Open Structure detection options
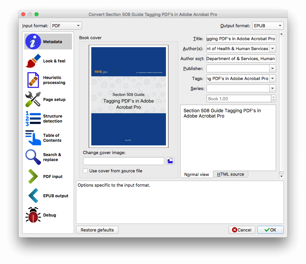Screen dimensions: 306x264 [x=48, y=119]
